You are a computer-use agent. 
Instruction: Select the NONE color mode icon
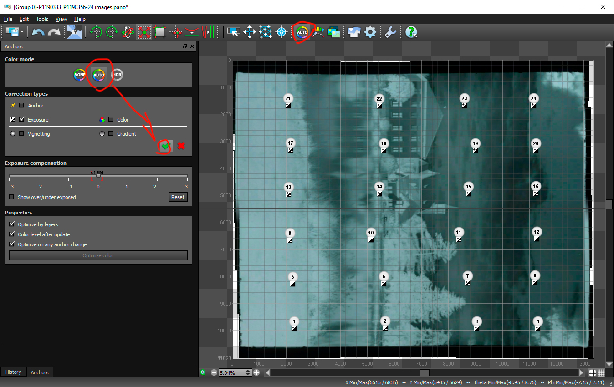(80, 75)
